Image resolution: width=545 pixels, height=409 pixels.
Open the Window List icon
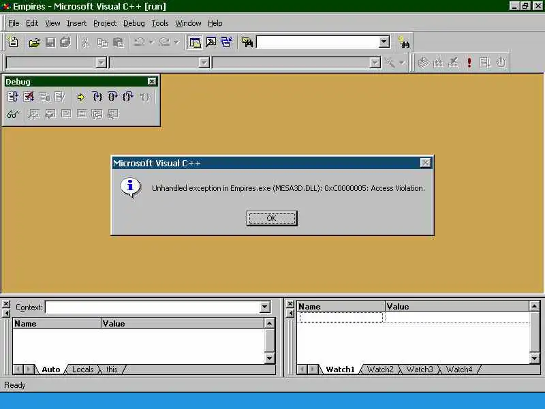226,42
